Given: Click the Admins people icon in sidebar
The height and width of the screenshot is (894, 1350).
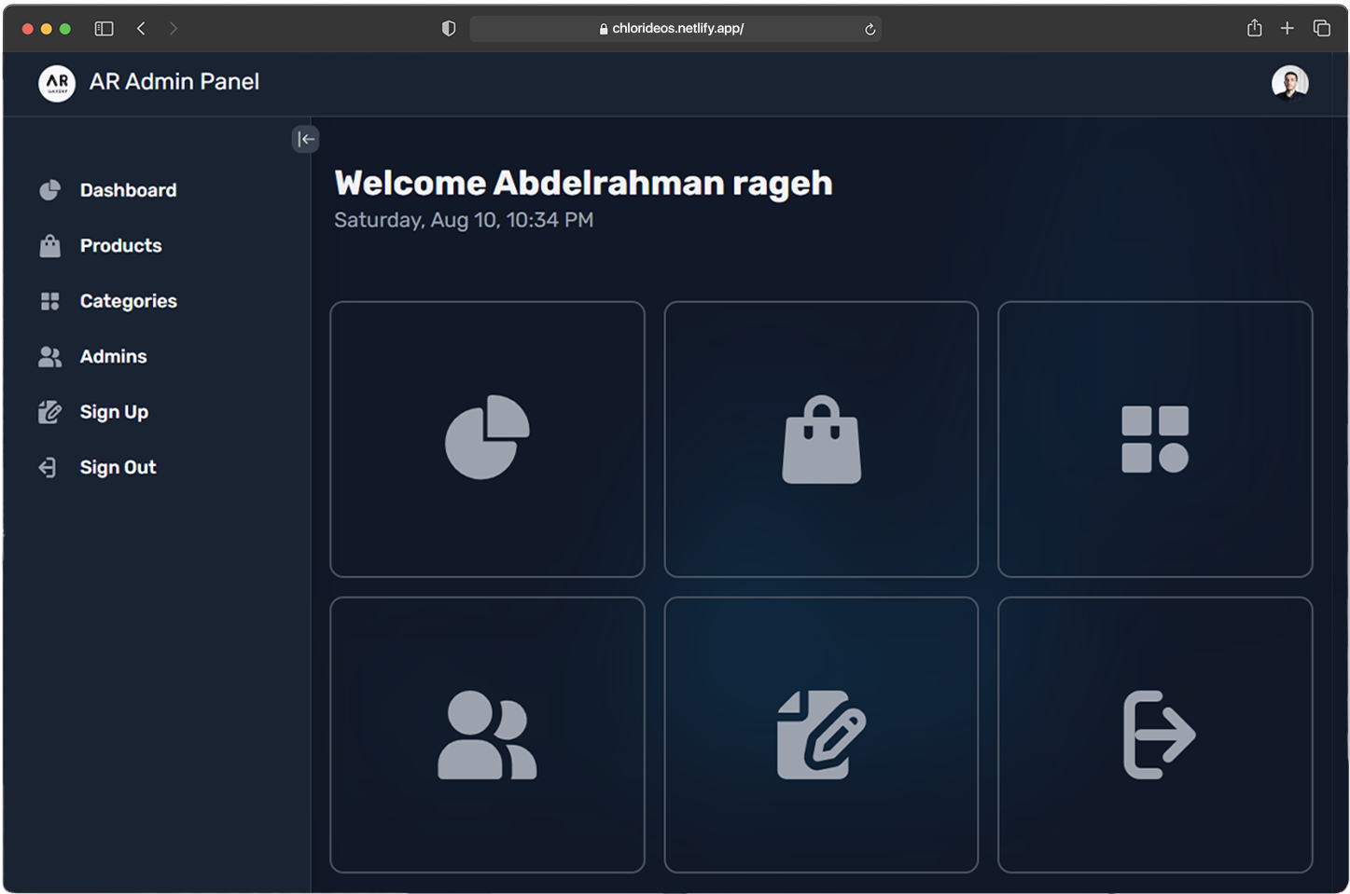Looking at the screenshot, I should click(49, 356).
